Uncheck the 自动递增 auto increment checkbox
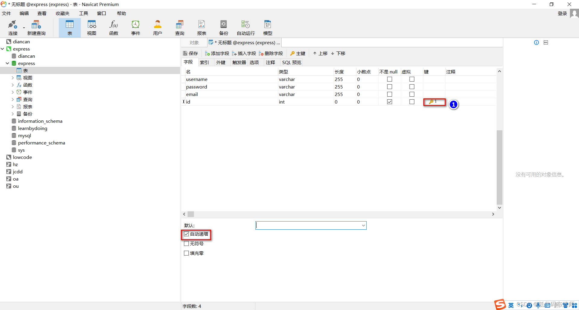Viewport: 579px width, 310px height. click(186, 234)
